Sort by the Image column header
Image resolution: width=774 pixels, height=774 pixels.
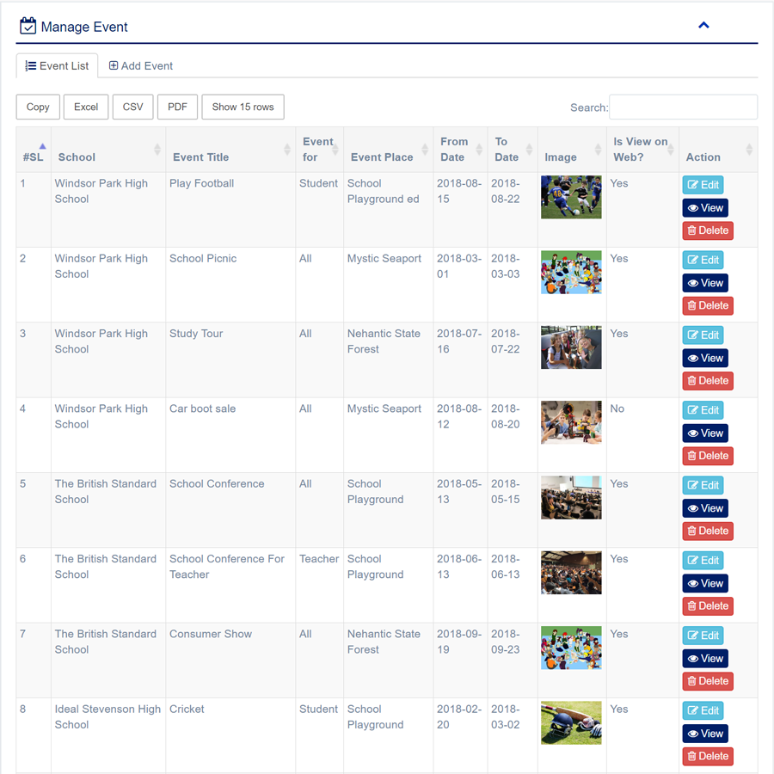pos(572,150)
